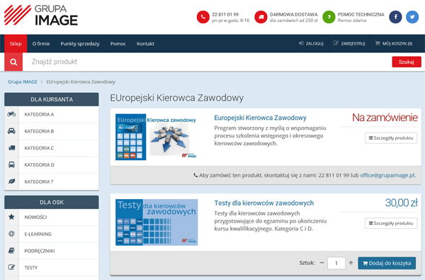This screenshot has height=280, width=425.
Task: Open the O firmie menu item
Action: click(41, 44)
